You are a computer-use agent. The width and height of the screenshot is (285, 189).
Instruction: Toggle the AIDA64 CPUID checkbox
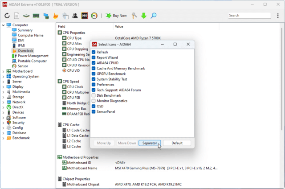point(94,63)
